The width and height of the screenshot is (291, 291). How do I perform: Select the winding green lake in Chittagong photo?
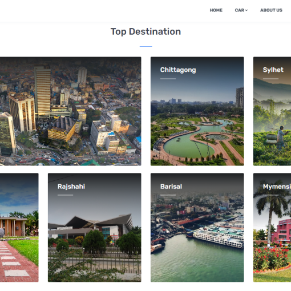coord(192,139)
